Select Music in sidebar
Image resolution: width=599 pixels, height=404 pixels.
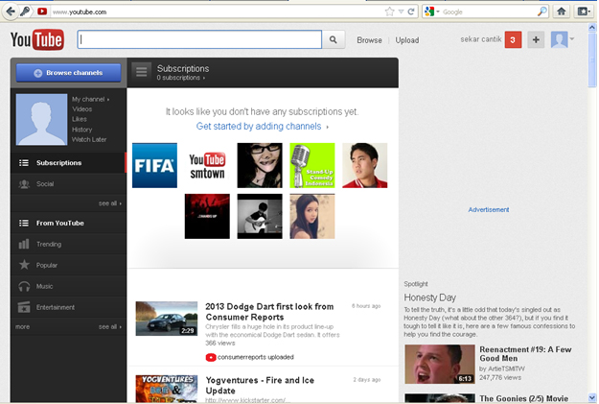click(68, 286)
